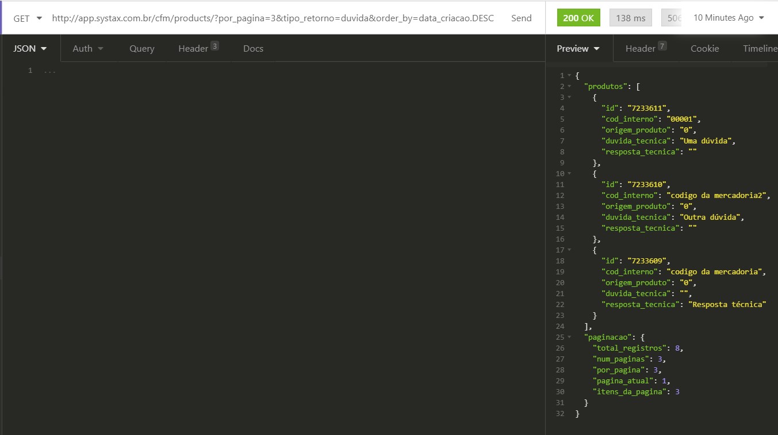Collapse the paginacao object fold arrow
Viewport: 778px width, 435px height.
click(x=569, y=337)
